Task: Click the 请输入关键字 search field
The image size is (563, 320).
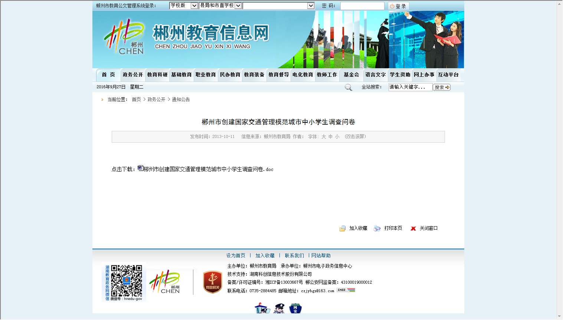Action: pyautogui.click(x=410, y=87)
